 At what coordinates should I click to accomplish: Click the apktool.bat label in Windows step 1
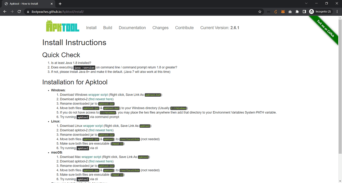153,95
